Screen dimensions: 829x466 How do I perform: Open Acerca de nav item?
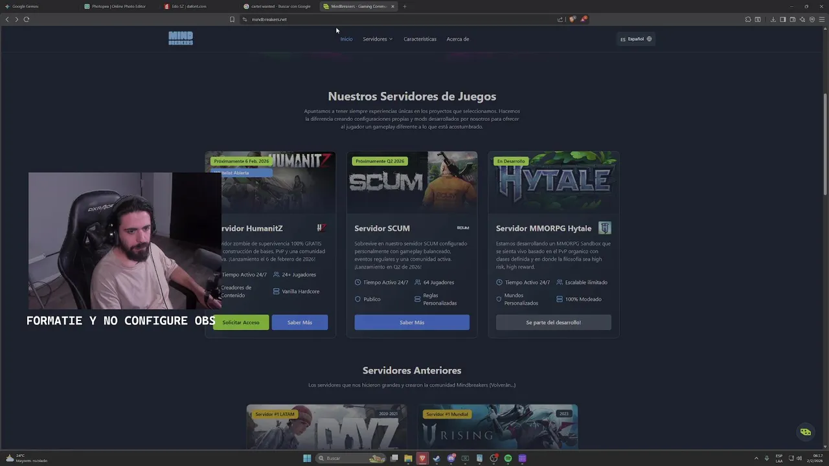click(x=457, y=39)
